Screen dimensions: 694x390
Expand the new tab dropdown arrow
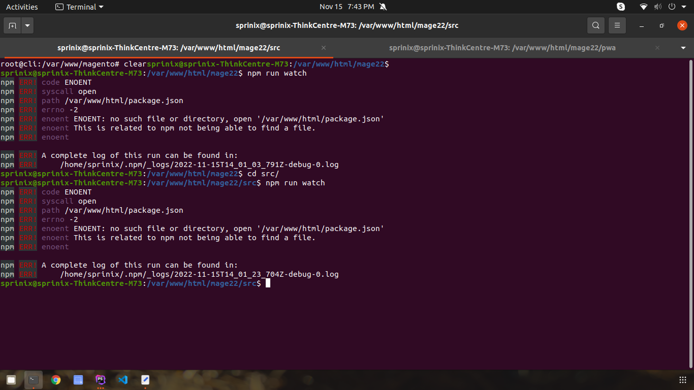click(x=27, y=25)
